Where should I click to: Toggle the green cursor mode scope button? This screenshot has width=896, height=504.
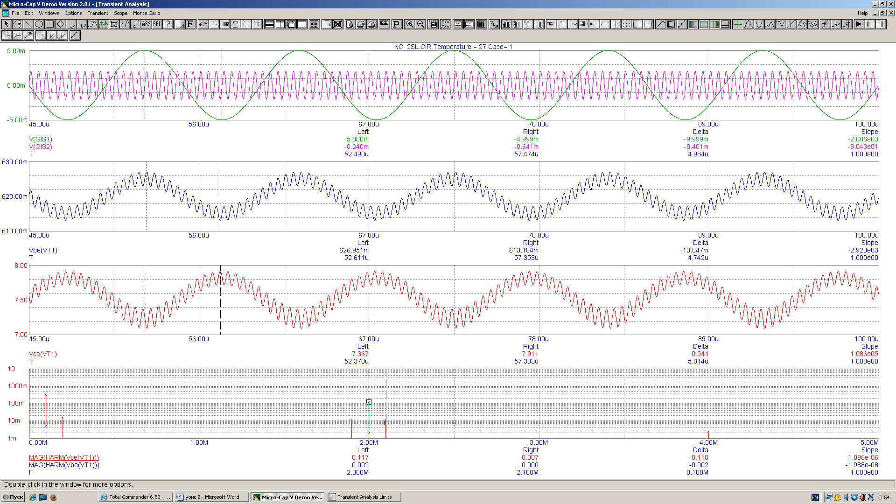(104, 24)
